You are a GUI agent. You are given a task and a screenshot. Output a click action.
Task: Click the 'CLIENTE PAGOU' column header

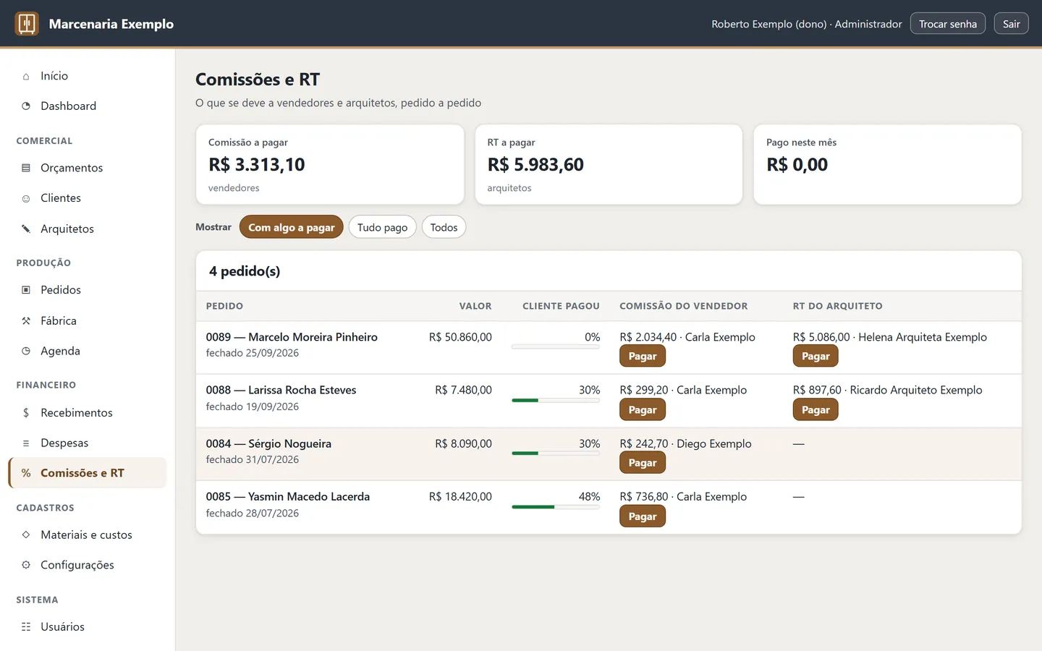561,306
